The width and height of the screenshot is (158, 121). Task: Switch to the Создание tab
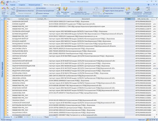(x=22, y=5)
